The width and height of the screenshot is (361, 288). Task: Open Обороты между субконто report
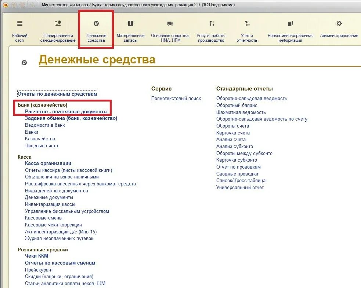click(244, 153)
